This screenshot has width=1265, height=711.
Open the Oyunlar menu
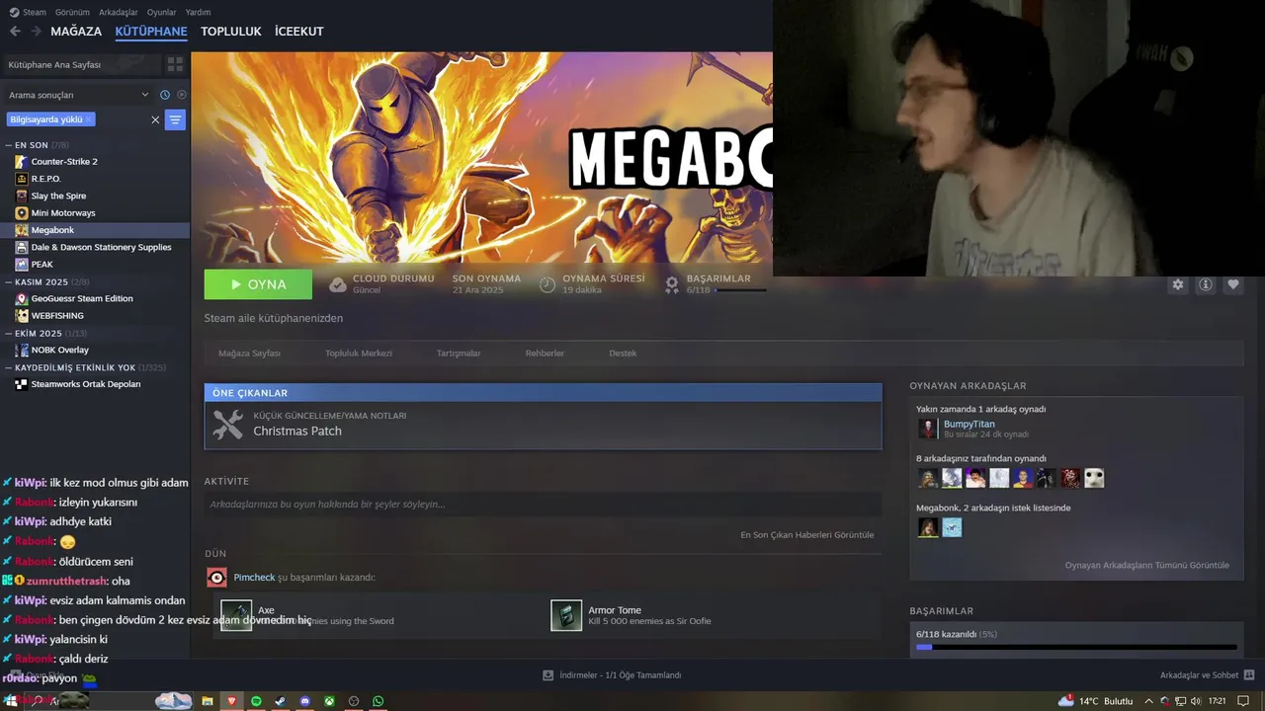pos(161,12)
